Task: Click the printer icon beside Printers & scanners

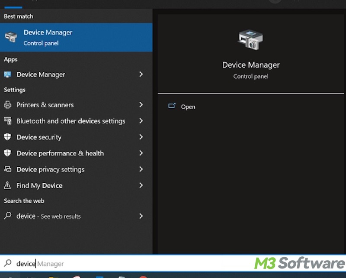Action: pos(8,105)
